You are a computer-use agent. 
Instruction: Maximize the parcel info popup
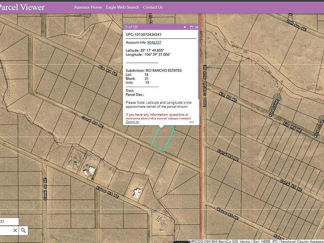pyautogui.click(x=192, y=27)
